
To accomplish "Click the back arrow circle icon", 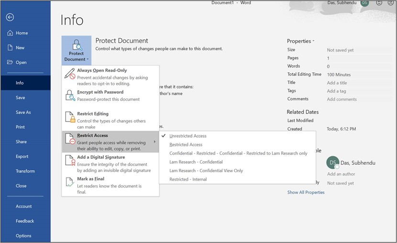I will 10,17.
